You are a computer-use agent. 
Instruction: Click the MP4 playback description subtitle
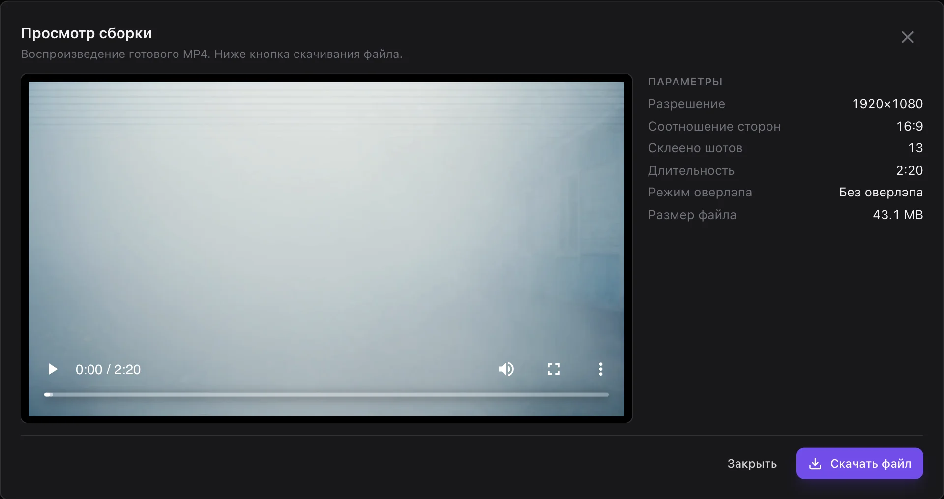[211, 54]
